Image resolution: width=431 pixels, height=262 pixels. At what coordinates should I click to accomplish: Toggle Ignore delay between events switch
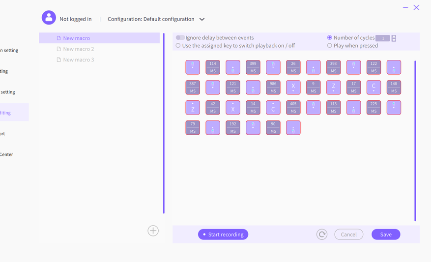[x=180, y=37]
